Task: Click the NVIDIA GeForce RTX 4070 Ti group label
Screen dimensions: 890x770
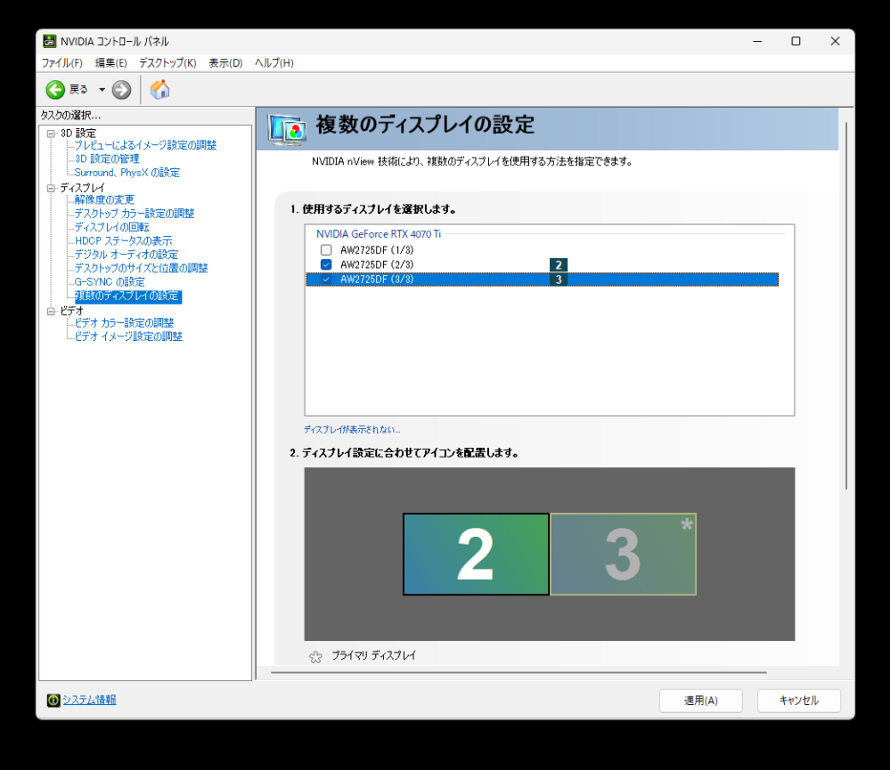Action: point(379,233)
